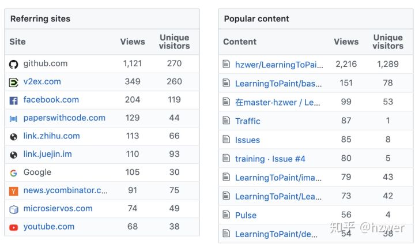Open the Issues content link
The height and width of the screenshot is (244, 415).
pyautogui.click(x=247, y=140)
